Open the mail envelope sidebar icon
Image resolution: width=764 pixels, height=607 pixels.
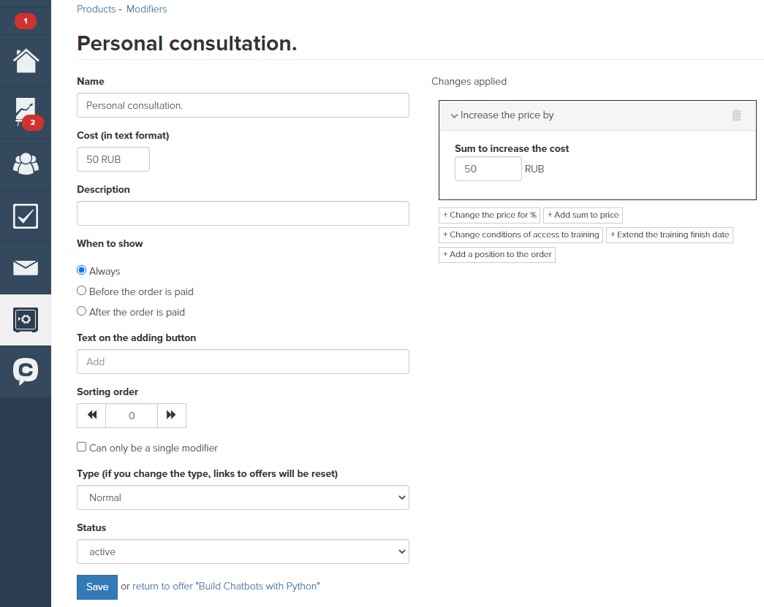(26, 268)
